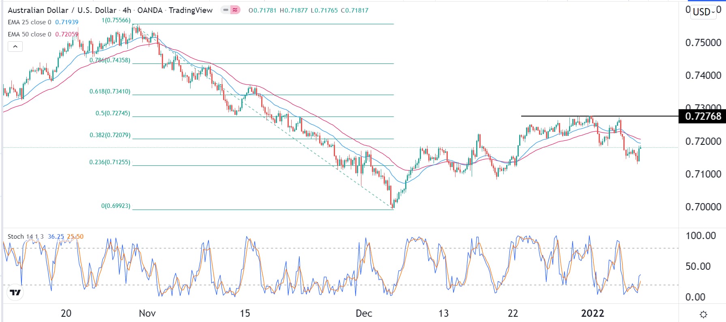The height and width of the screenshot is (322, 726).
Task: Click the high price value H0.71877
Action: [294, 10]
